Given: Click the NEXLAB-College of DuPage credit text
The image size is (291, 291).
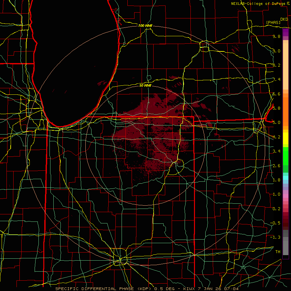Looking at the screenshot, I should pyautogui.click(x=258, y=4).
